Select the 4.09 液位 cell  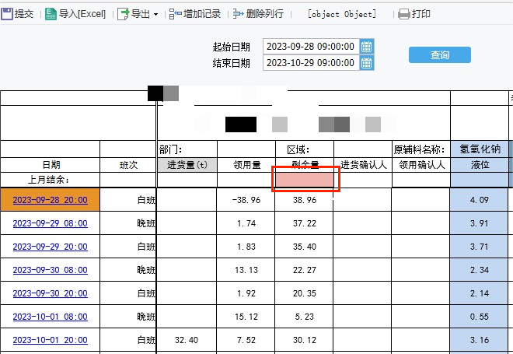pos(480,200)
